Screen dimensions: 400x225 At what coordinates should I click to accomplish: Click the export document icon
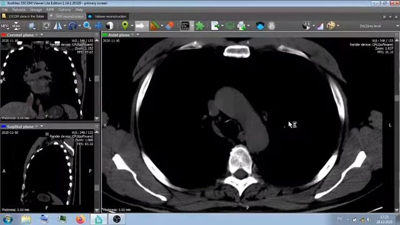pos(215,26)
